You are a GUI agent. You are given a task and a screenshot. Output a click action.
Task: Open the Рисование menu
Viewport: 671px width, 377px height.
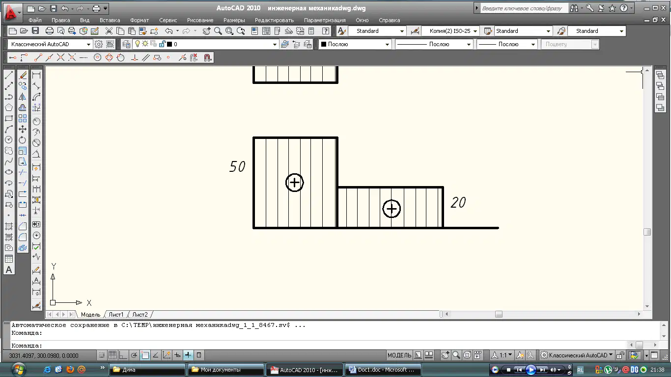(200, 20)
